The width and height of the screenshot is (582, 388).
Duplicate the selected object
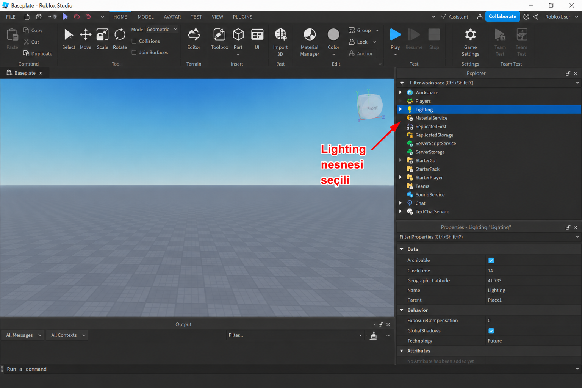[x=38, y=53]
